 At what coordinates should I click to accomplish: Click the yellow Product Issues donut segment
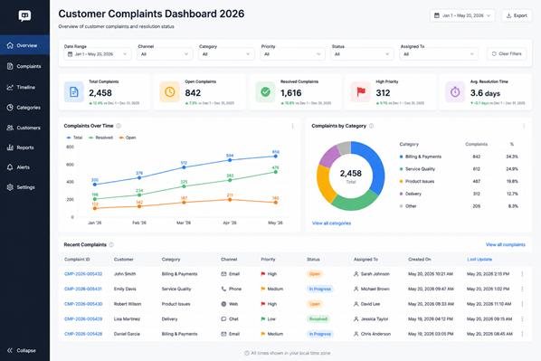point(324,183)
